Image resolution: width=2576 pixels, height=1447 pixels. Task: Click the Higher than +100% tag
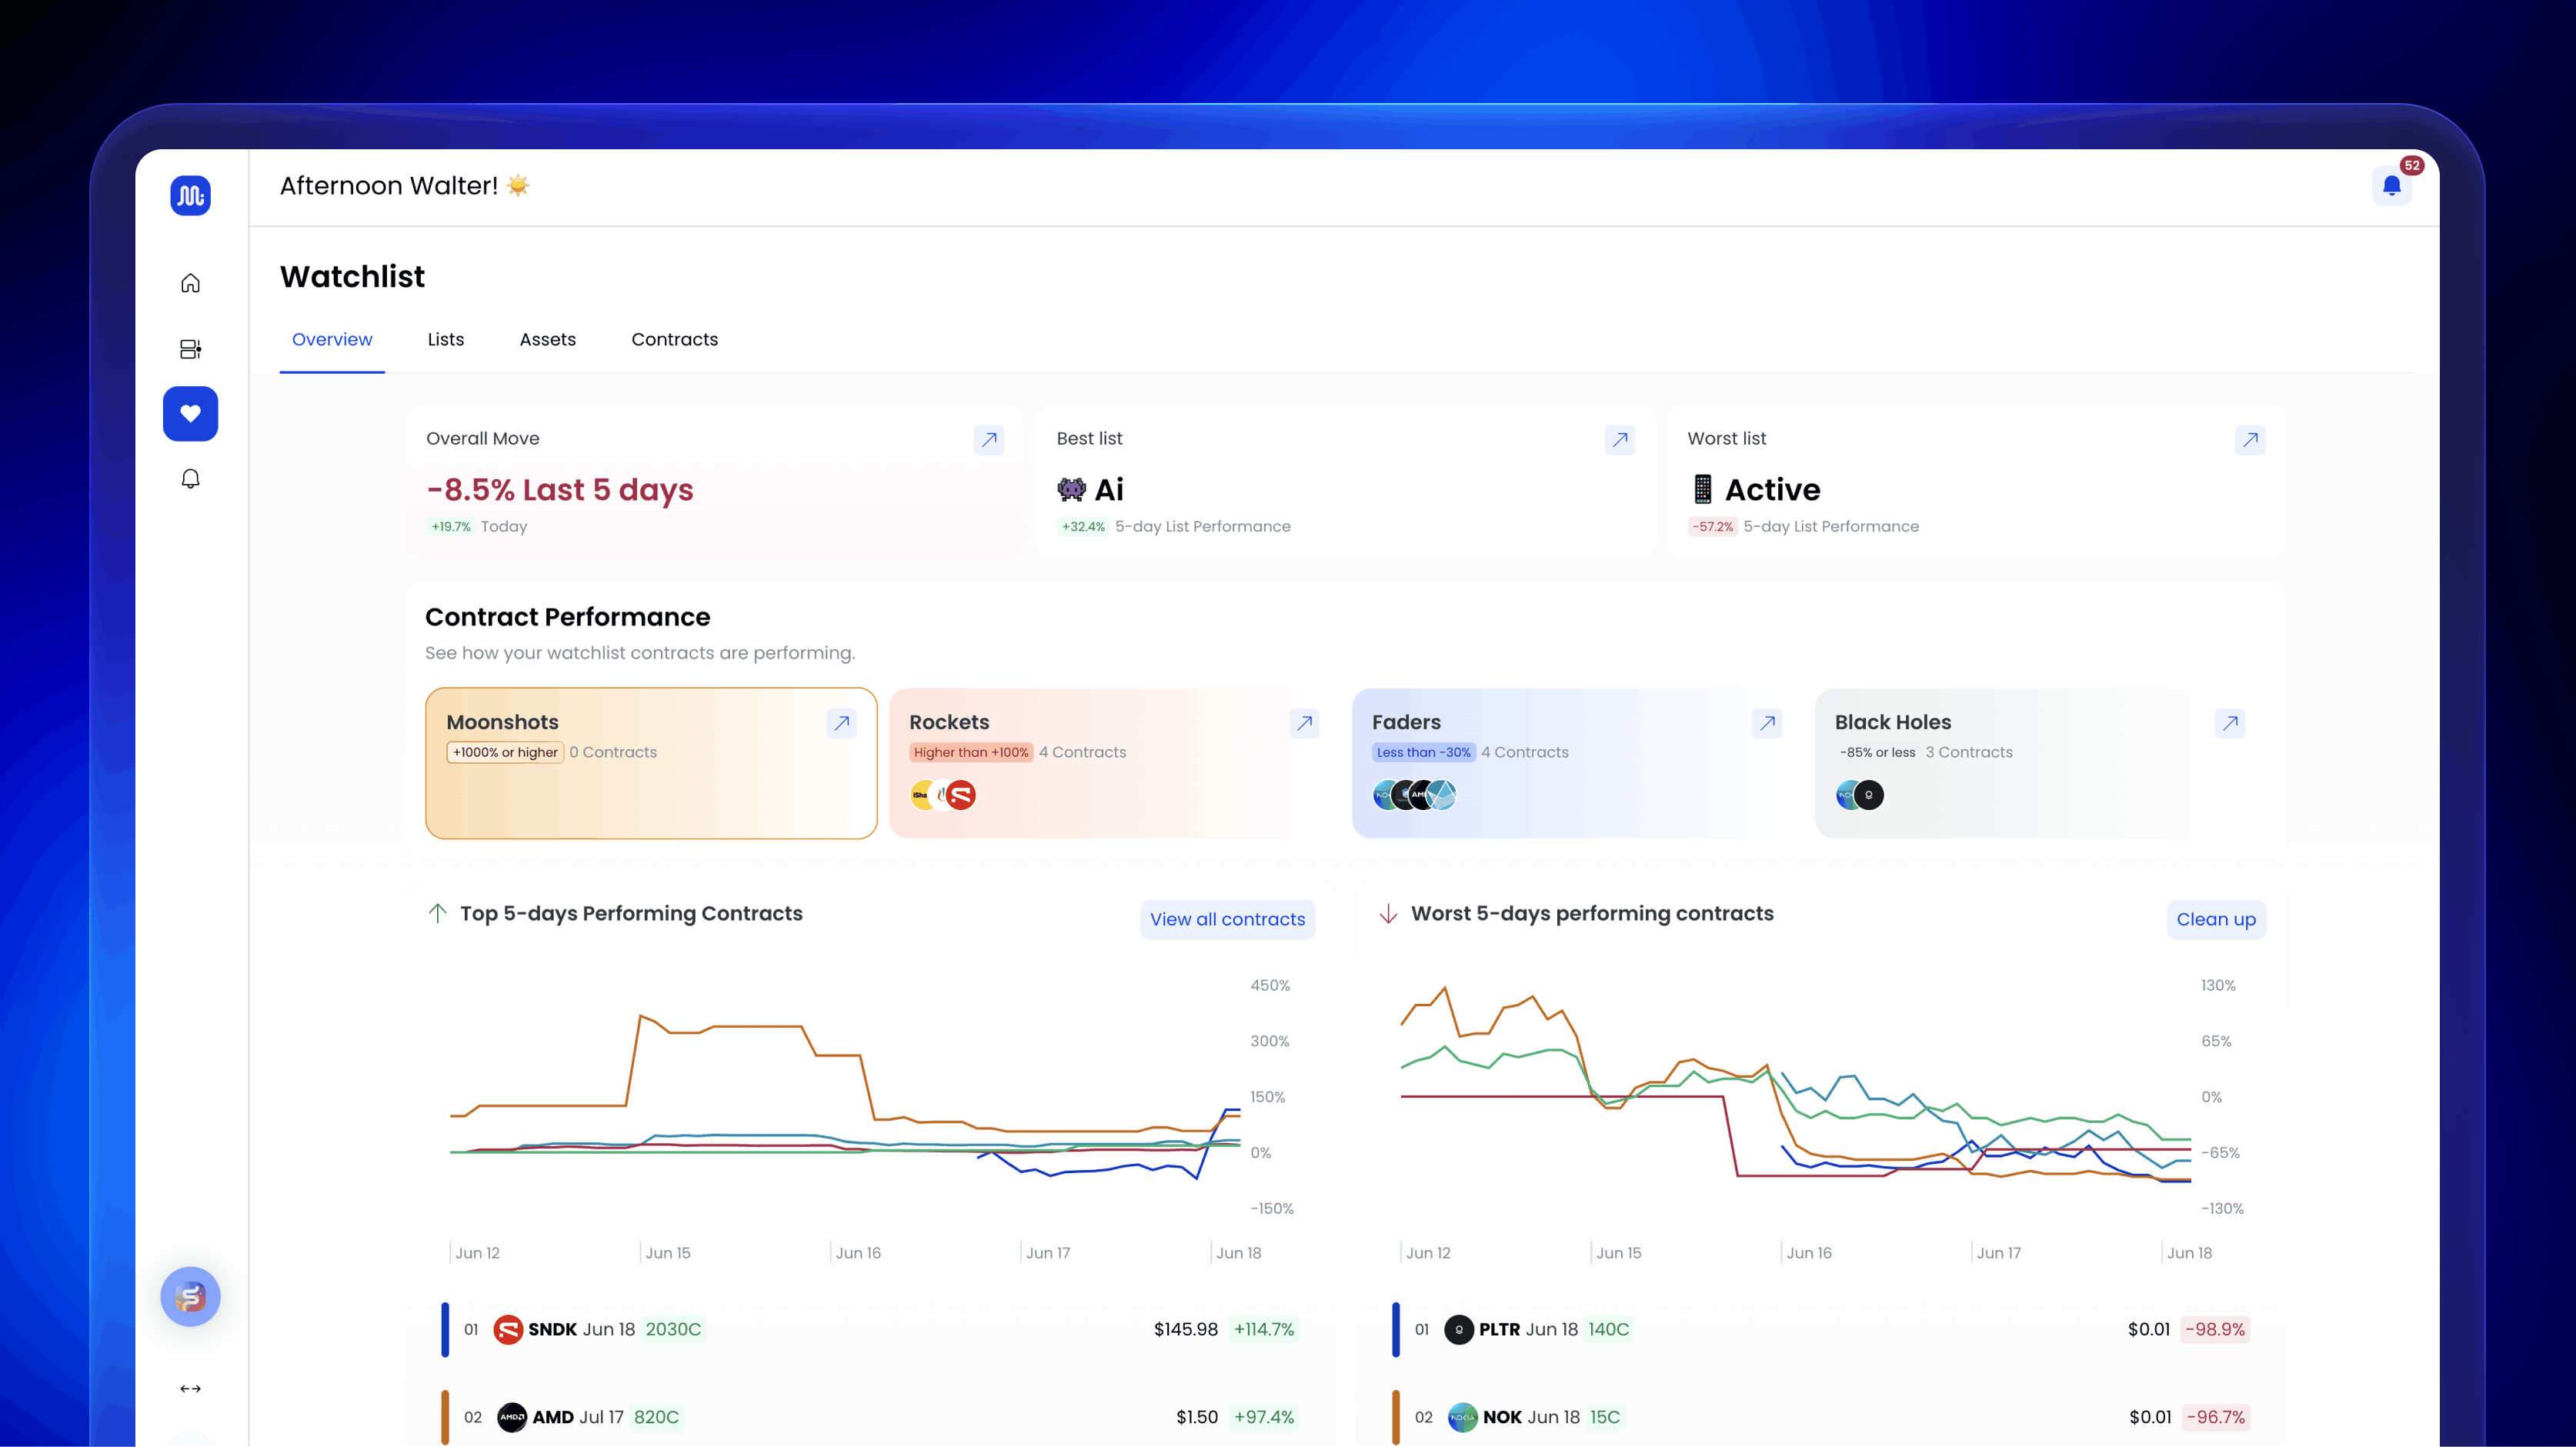tap(971, 752)
